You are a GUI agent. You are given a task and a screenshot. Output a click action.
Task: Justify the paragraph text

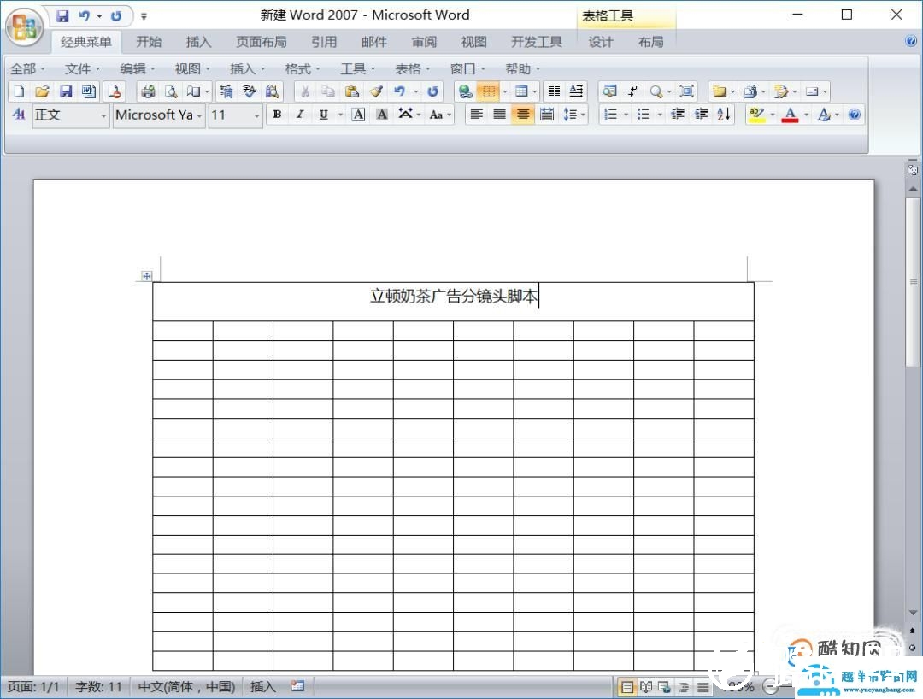pyautogui.click(x=500, y=115)
